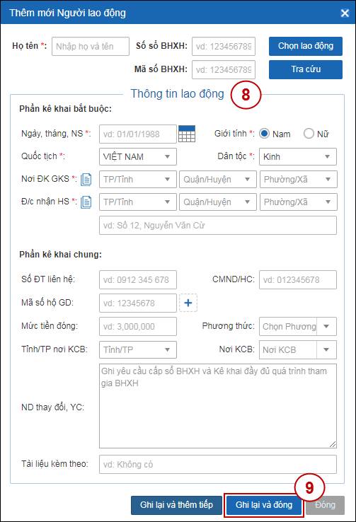The width and height of the screenshot is (356, 522).
Task: Click Chọn lao động button
Action: 306,46
